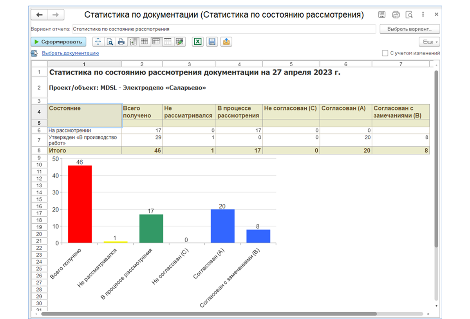The image size is (470, 319).
Task: Select the Итого row label cell
Action: point(84,150)
